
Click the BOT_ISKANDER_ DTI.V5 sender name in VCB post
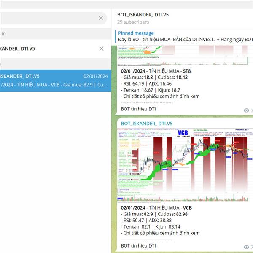coord(147,124)
